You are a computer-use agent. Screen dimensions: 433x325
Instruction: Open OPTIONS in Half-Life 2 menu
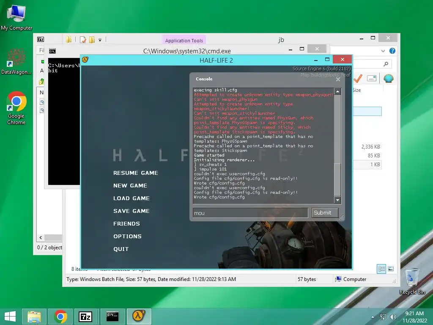click(127, 237)
